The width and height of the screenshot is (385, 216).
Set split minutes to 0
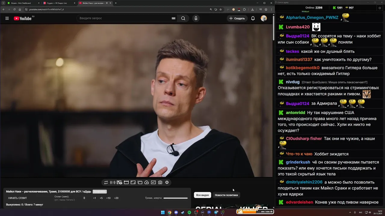pyautogui.click(x=84, y=198)
